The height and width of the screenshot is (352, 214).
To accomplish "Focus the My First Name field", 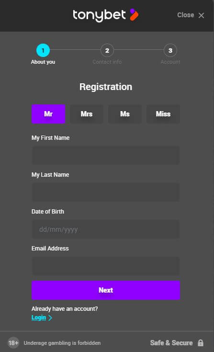I will click(106, 155).
